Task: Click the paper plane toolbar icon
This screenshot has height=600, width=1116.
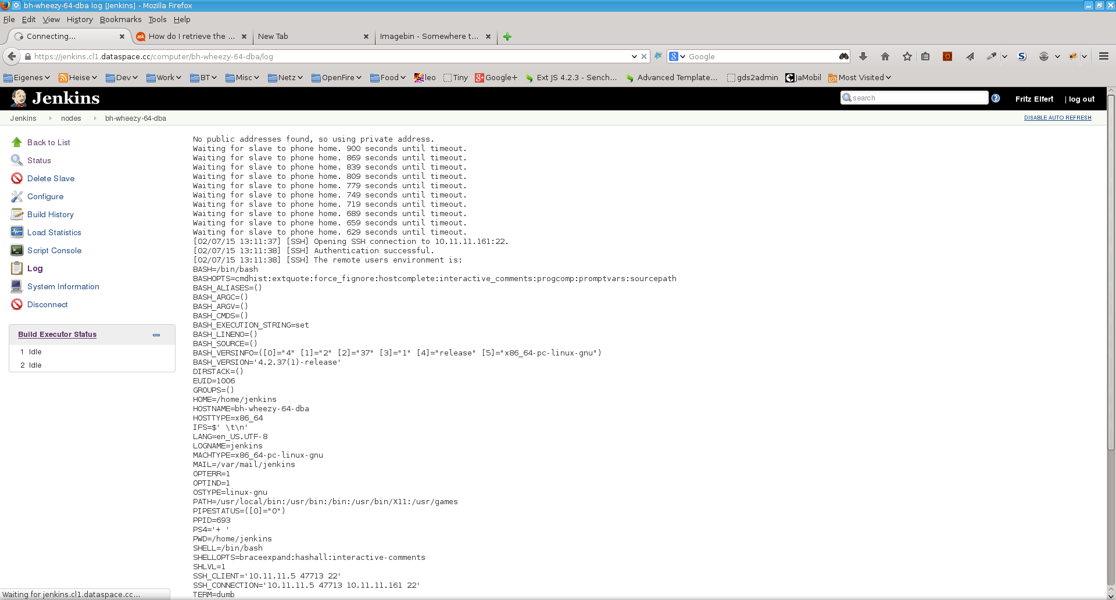Action: [970, 56]
